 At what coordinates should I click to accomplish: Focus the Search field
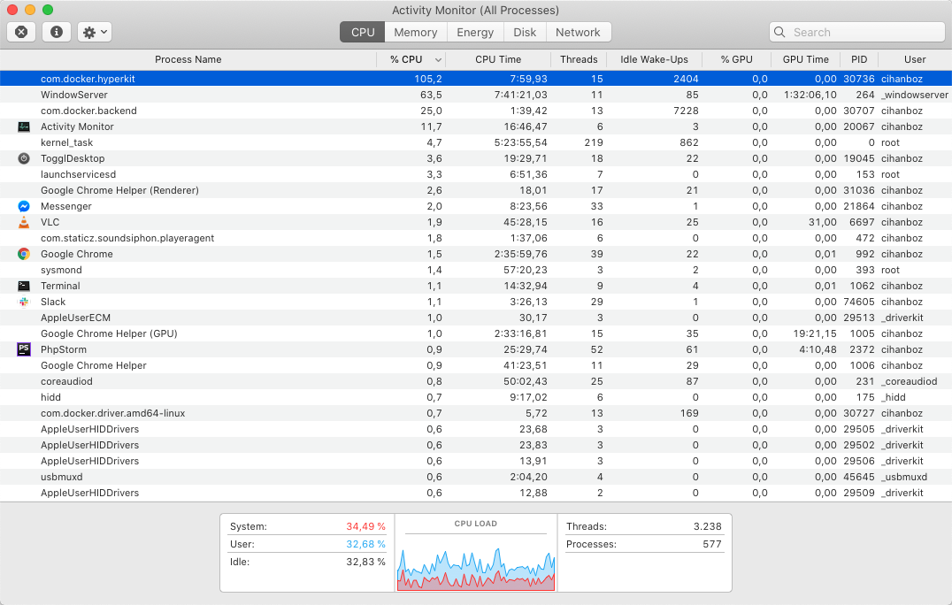click(856, 32)
